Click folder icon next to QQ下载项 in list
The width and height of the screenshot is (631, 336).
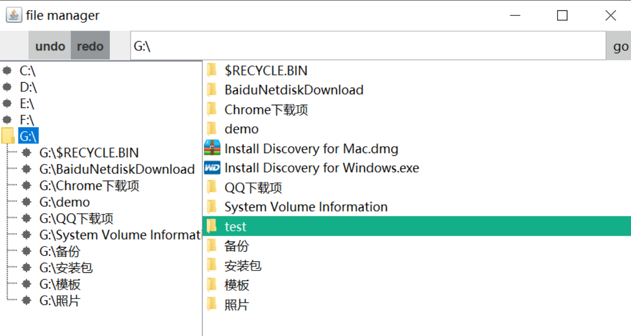coord(212,187)
